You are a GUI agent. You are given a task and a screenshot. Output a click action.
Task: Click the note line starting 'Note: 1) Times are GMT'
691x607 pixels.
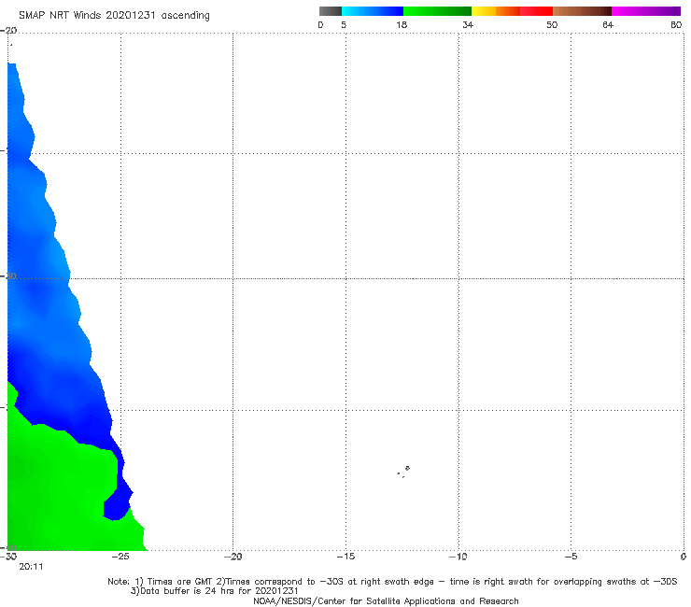pyautogui.click(x=392, y=582)
